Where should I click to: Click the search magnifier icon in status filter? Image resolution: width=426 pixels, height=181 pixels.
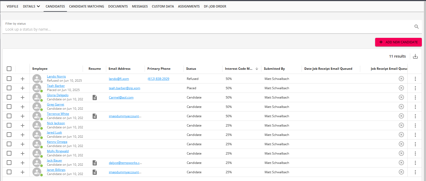416,27
